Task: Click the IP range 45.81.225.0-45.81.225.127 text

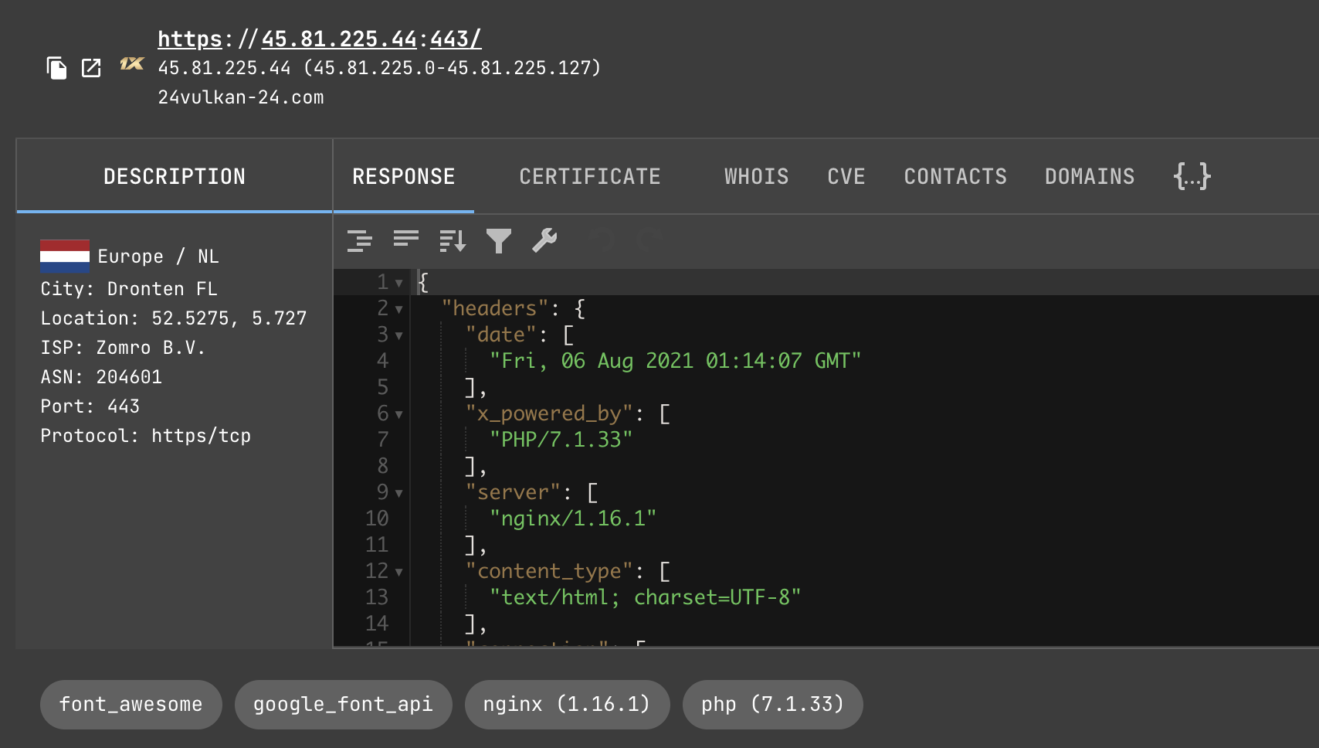Action: pos(453,68)
